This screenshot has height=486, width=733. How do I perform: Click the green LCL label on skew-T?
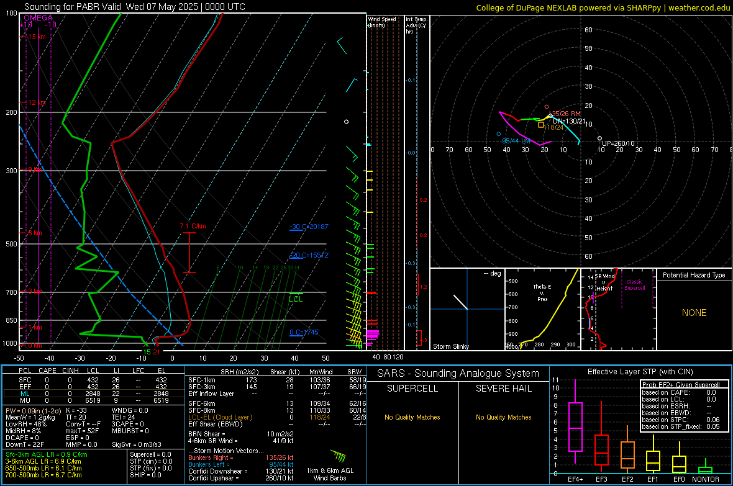point(296,299)
